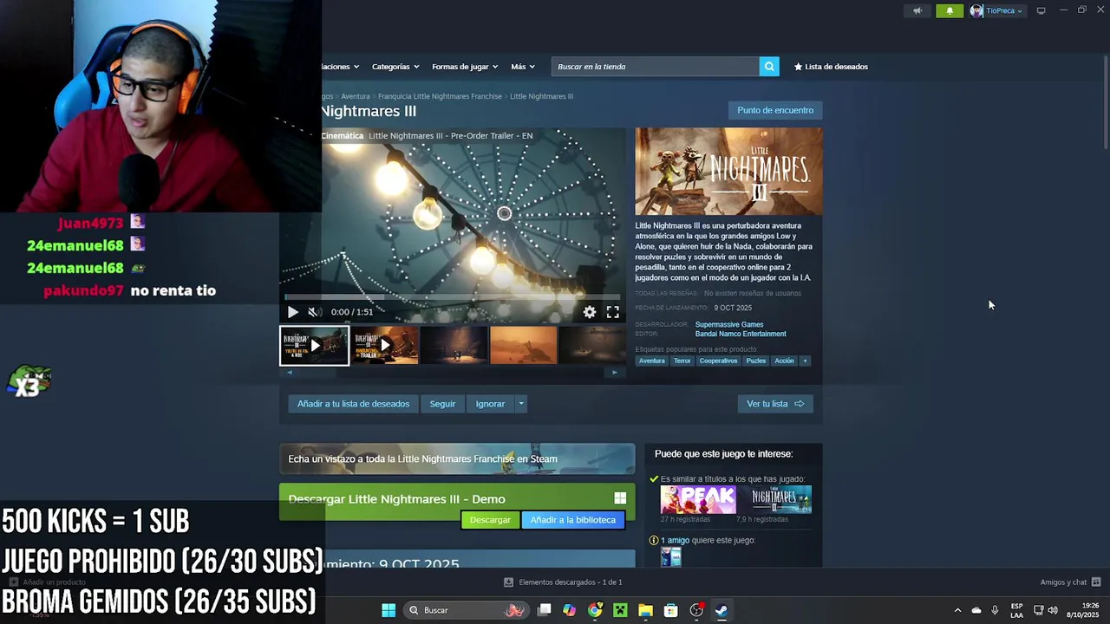Open the Little Nightmares II similar thumbnail
The image size is (1110, 624).
(774, 500)
